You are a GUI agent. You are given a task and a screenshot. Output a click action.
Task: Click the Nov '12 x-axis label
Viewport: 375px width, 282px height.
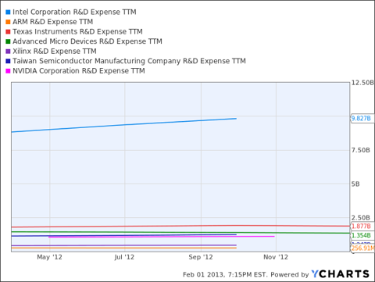coord(276,257)
